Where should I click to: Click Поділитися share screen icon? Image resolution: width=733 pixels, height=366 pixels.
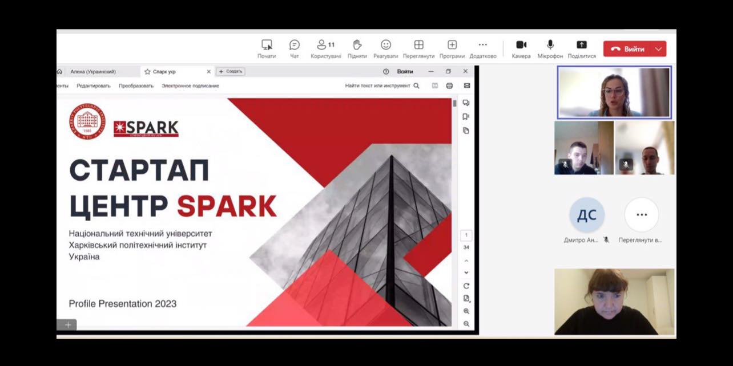point(581,45)
